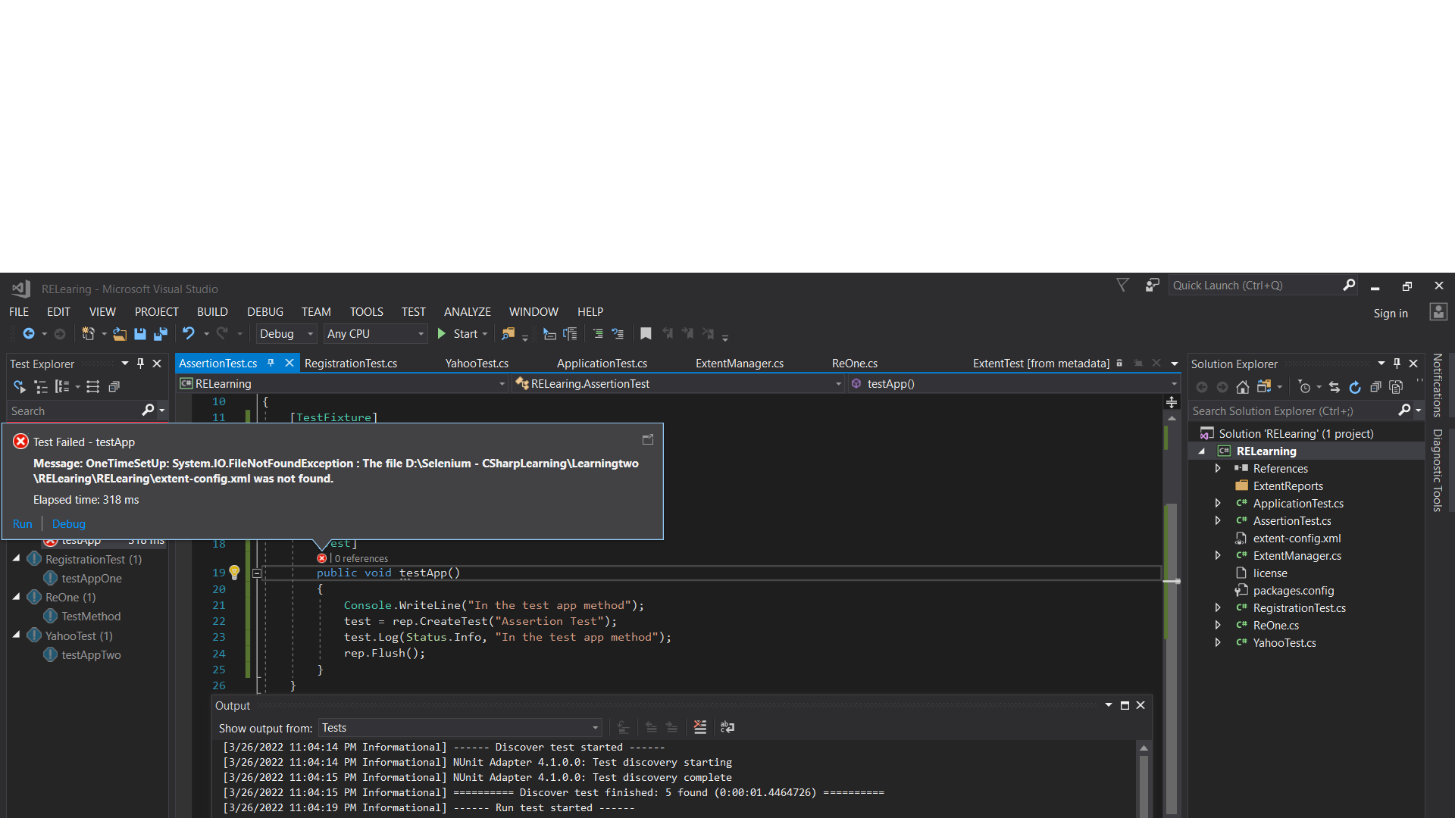Viewport: 1455px width, 818px height.
Task: Click the notifications filter flag icon
Action: click(x=1122, y=285)
